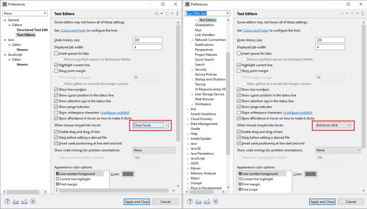Click the help icon in right Preferences window
The image size is (367, 209).
click(x=190, y=201)
